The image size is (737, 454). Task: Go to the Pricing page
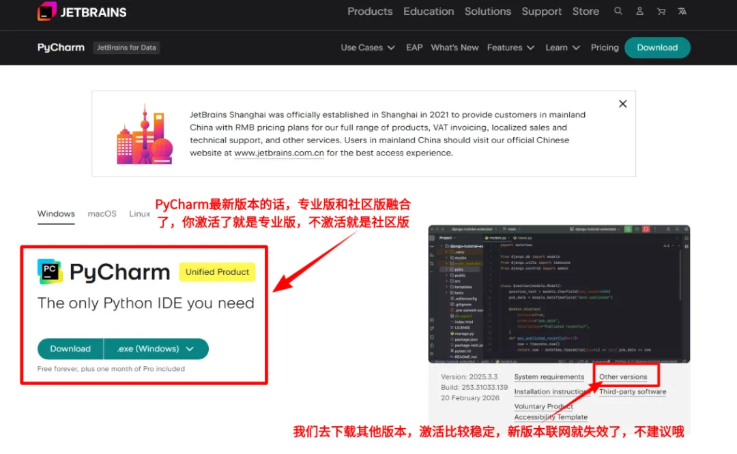pos(605,48)
